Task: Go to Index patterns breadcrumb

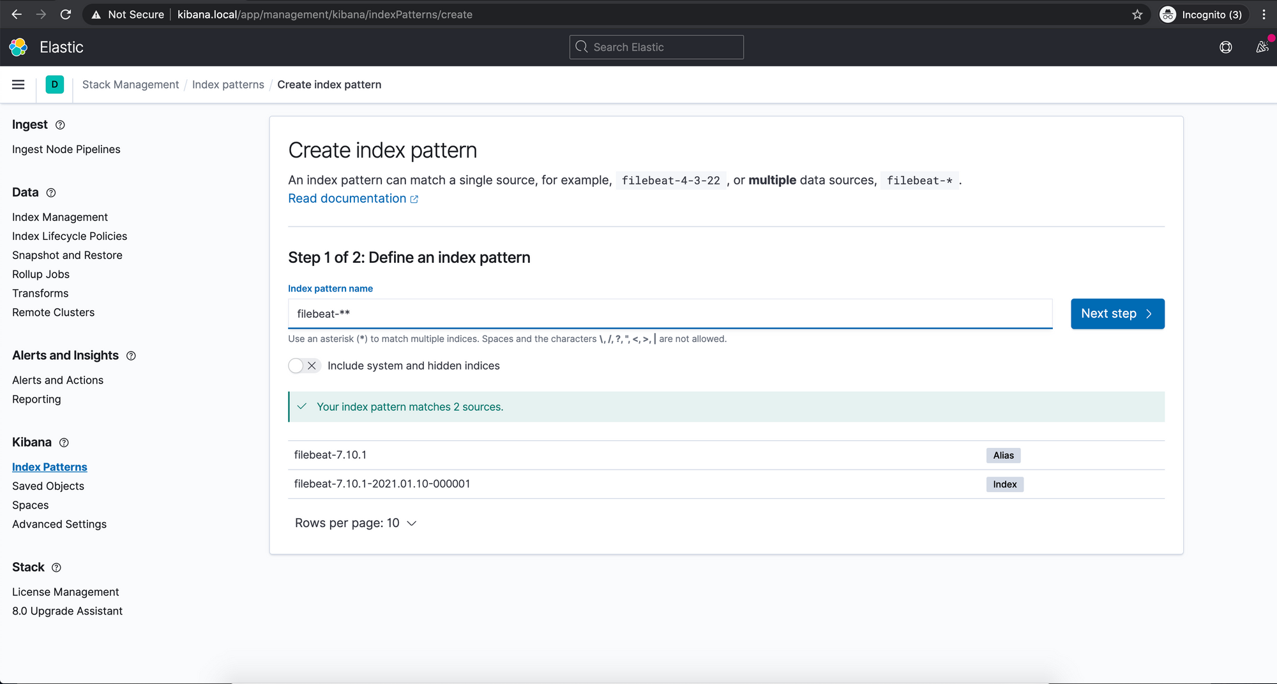Action: 228,84
